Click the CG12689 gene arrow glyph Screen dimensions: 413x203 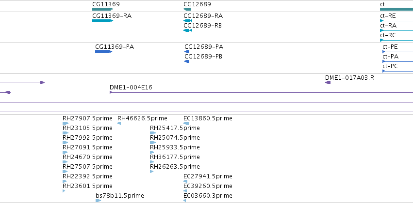click(187, 9)
